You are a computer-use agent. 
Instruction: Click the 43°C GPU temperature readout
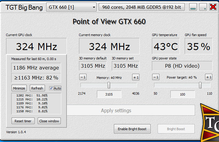click(166, 46)
